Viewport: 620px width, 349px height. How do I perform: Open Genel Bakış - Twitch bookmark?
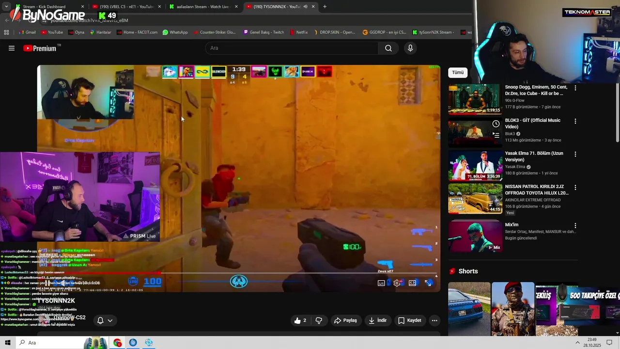pos(264,32)
